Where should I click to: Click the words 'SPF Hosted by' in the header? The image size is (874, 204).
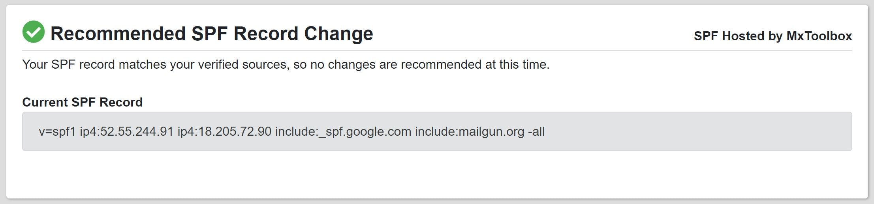tap(738, 36)
